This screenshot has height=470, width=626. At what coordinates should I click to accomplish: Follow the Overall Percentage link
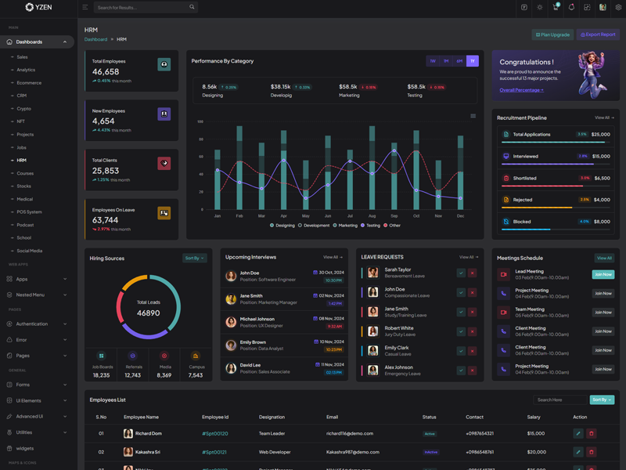521,90
